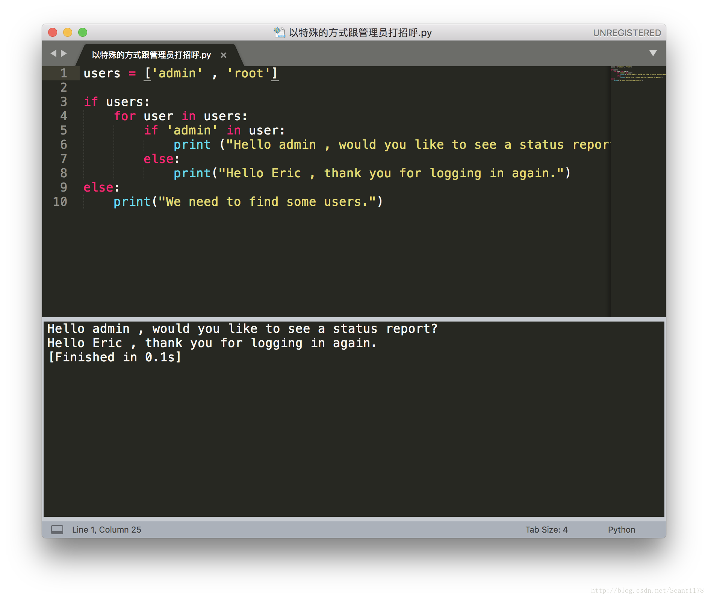This screenshot has width=708, height=598.
Task: Place cursor on 'users = ['admin'' code line
Action: pos(181,73)
